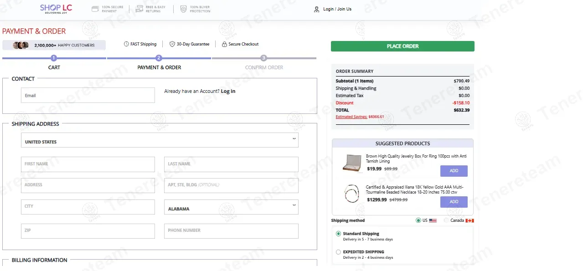The width and height of the screenshot is (583, 271).
Task: Go to Cart step 1
Action: coord(54,58)
